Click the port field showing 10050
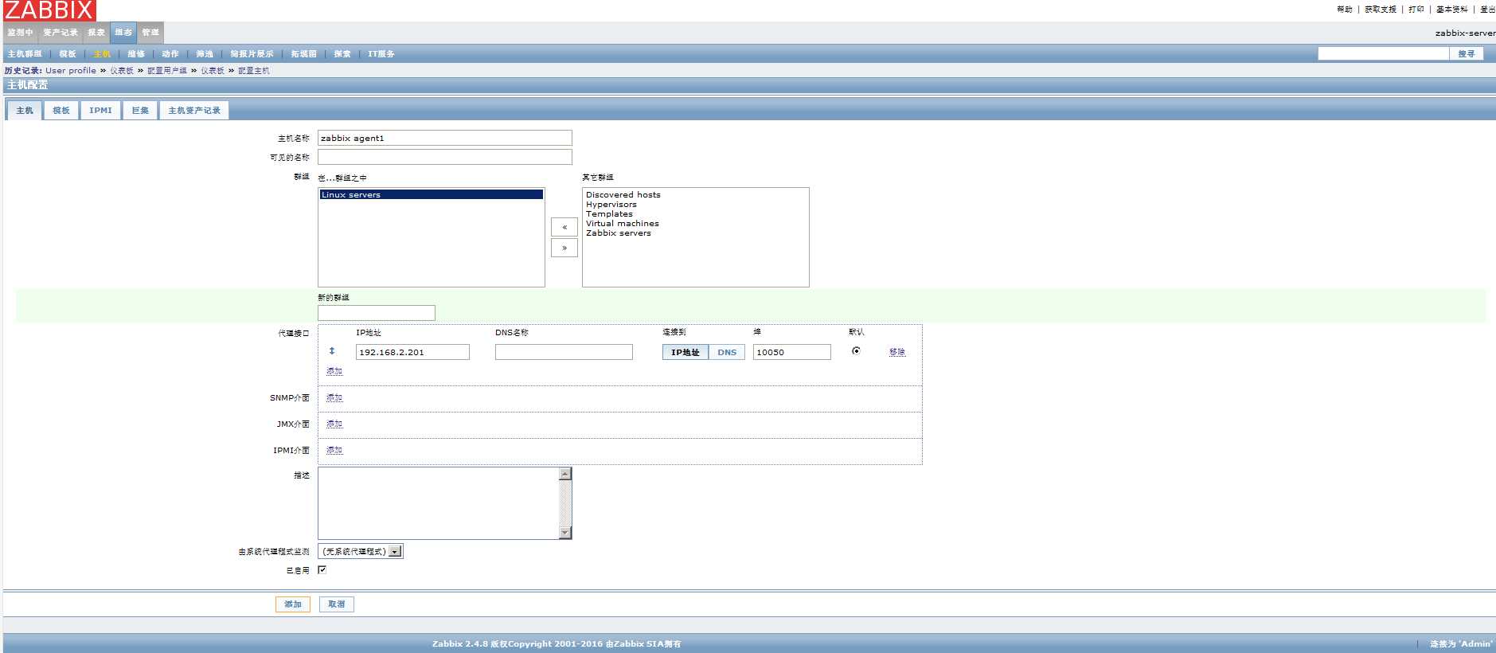This screenshot has height=653, width=1496. click(792, 352)
